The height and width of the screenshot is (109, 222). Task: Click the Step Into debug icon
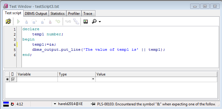point(26,21)
